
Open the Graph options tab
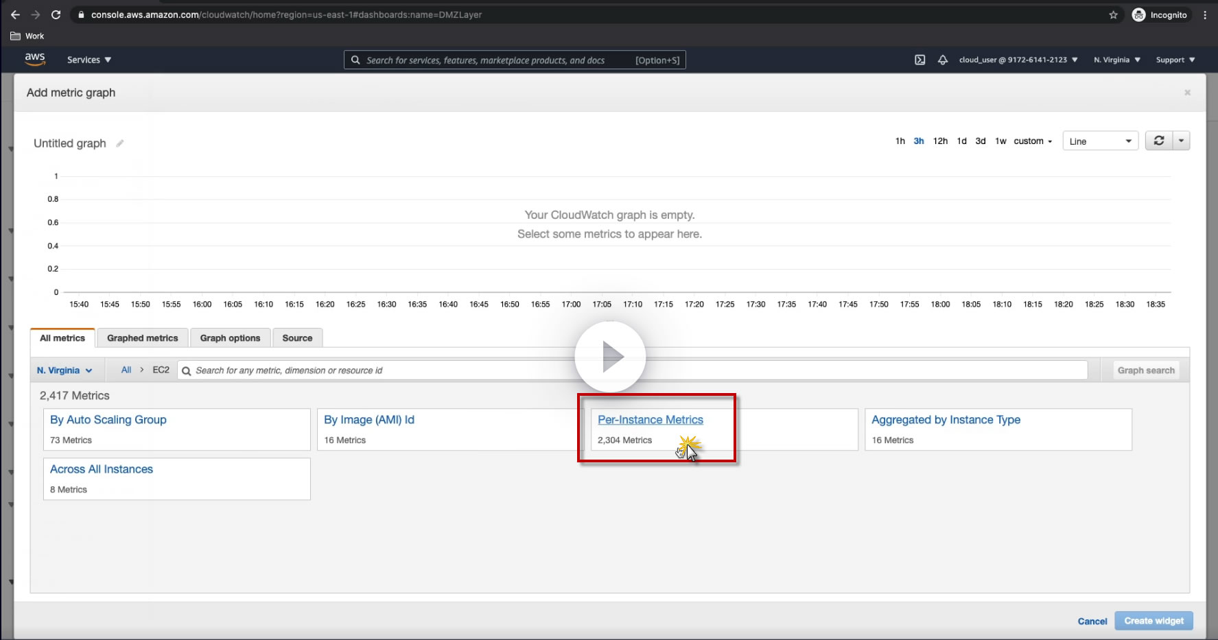click(230, 338)
